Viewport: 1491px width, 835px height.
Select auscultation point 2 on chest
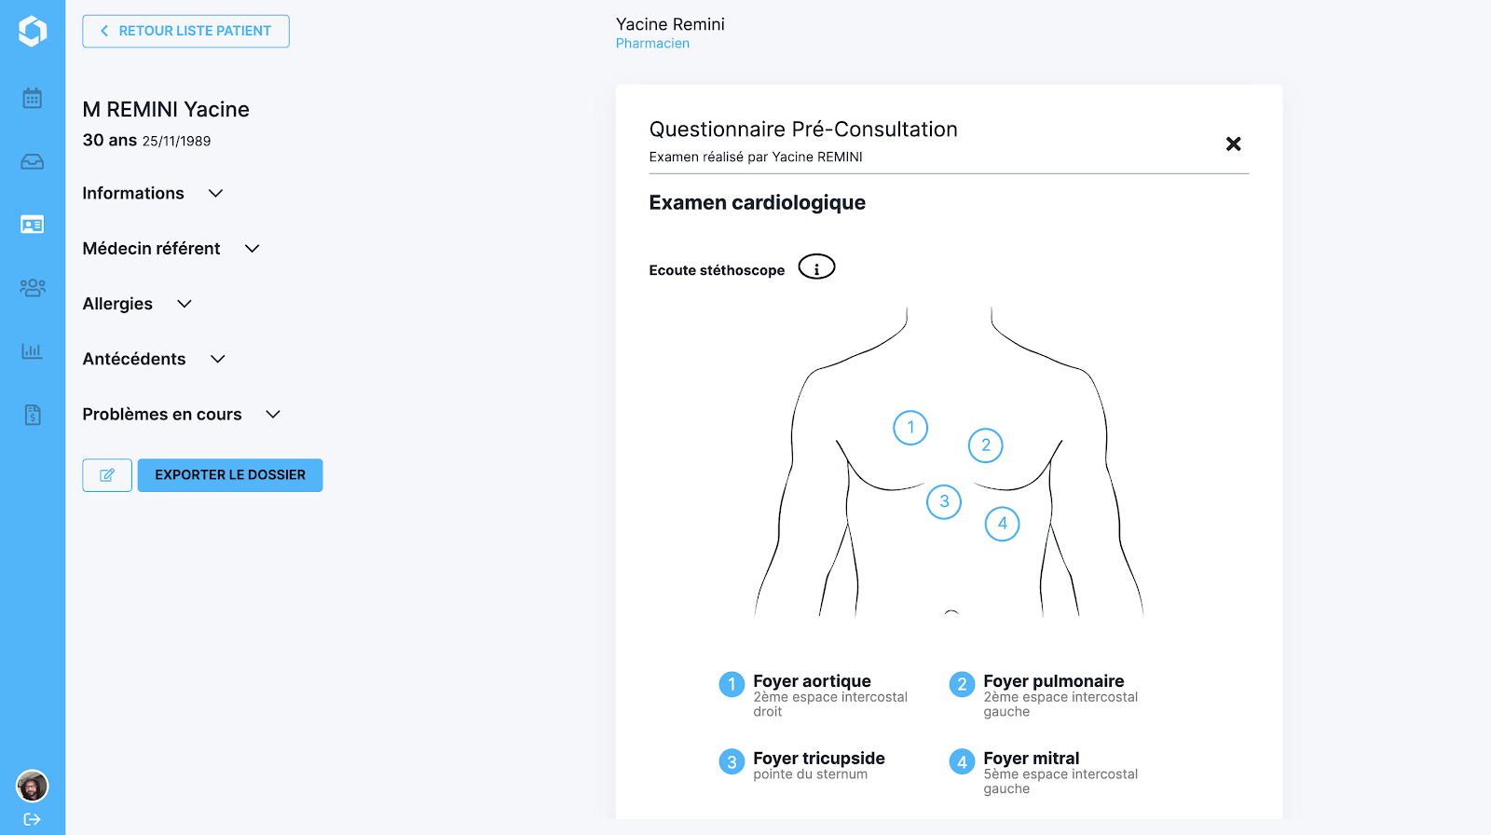(986, 445)
